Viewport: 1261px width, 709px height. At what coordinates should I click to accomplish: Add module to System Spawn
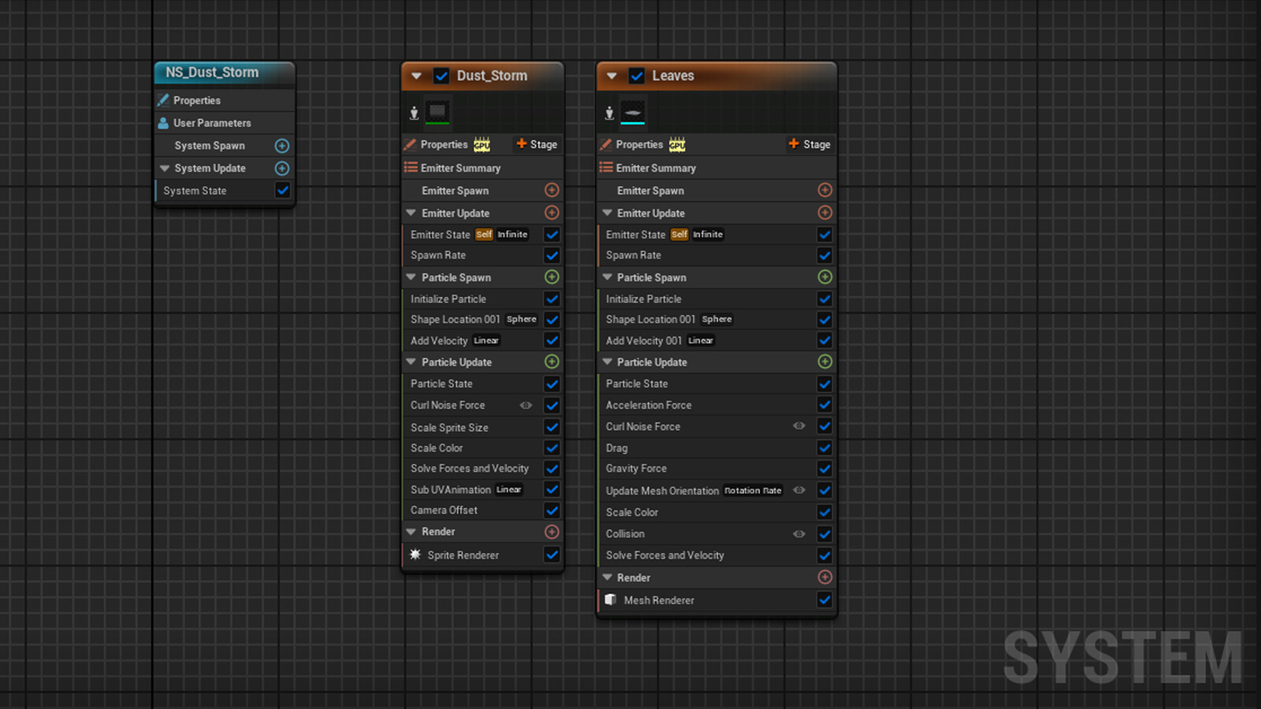[x=281, y=146]
